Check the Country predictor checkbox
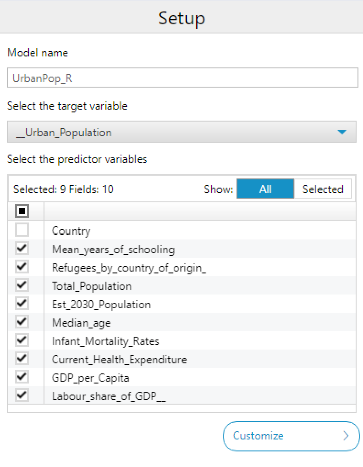The height and width of the screenshot is (467, 363). pos(22,230)
